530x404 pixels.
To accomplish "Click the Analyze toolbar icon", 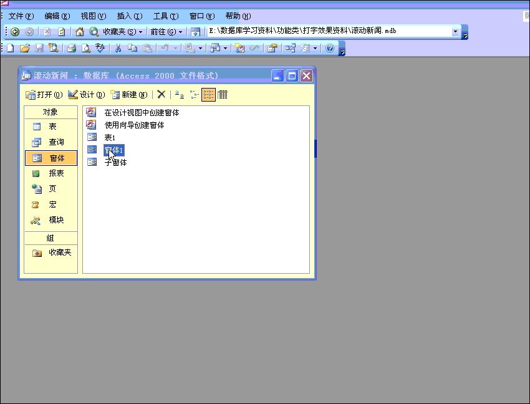I will [x=214, y=49].
